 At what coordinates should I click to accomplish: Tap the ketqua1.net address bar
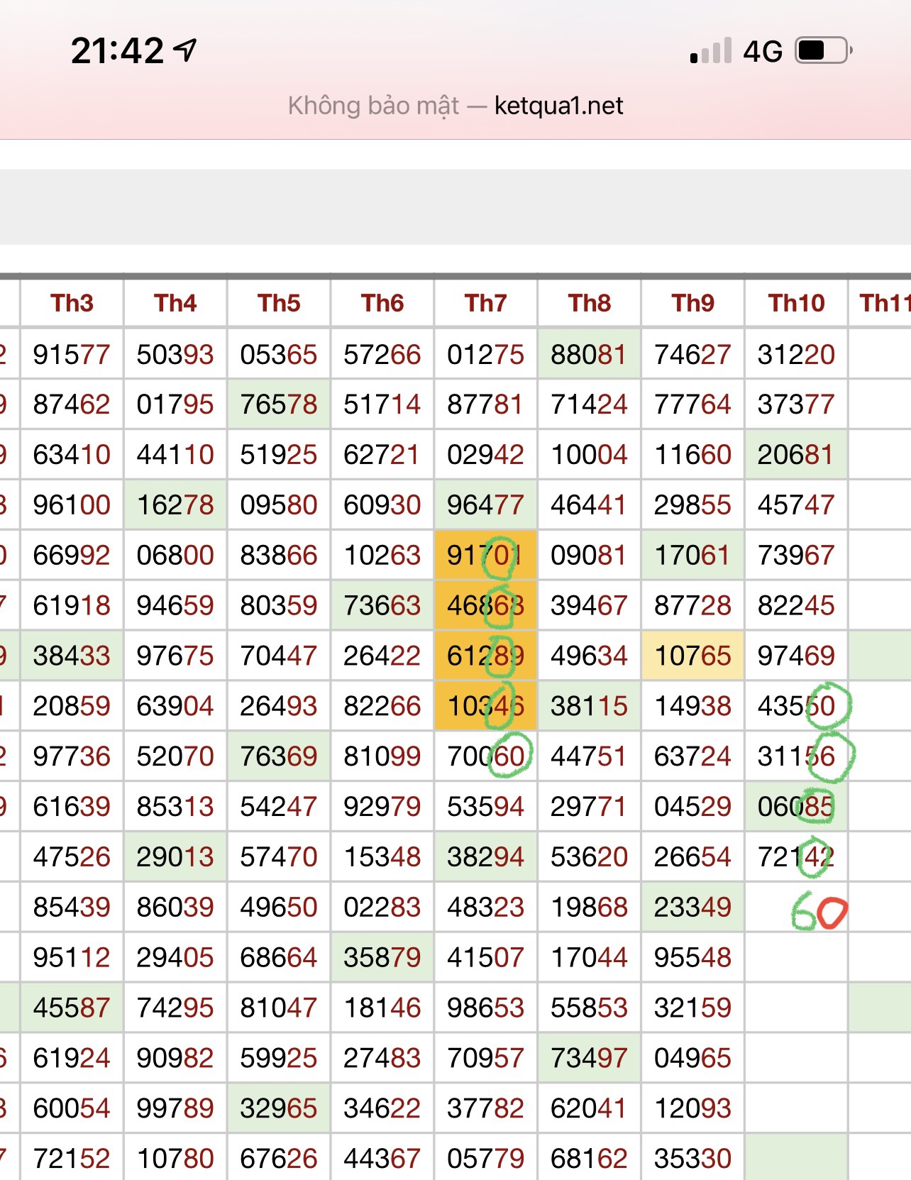click(x=455, y=106)
